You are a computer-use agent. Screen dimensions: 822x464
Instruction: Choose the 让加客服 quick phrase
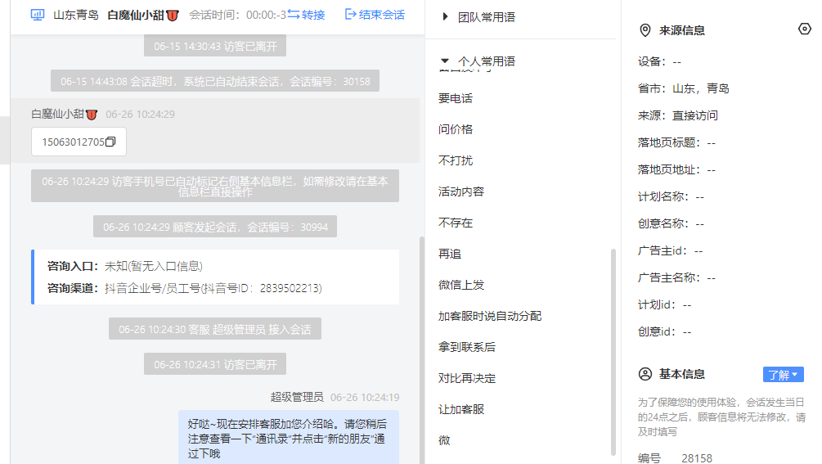pos(461,409)
